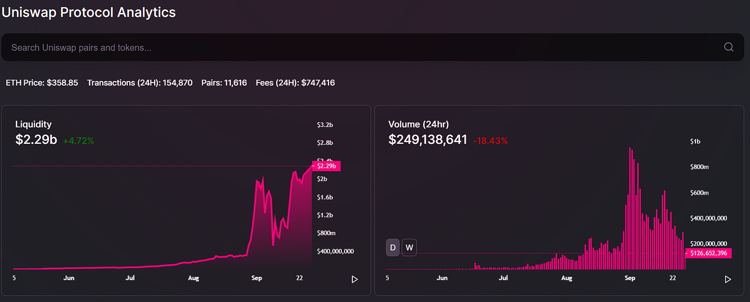Click the $2.8b axis label on Liquidity chart
750x302 pixels.
tap(326, 143)
